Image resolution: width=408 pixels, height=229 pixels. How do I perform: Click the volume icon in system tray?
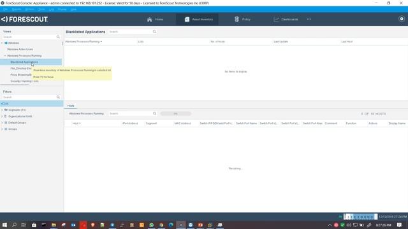coord(349,225)
